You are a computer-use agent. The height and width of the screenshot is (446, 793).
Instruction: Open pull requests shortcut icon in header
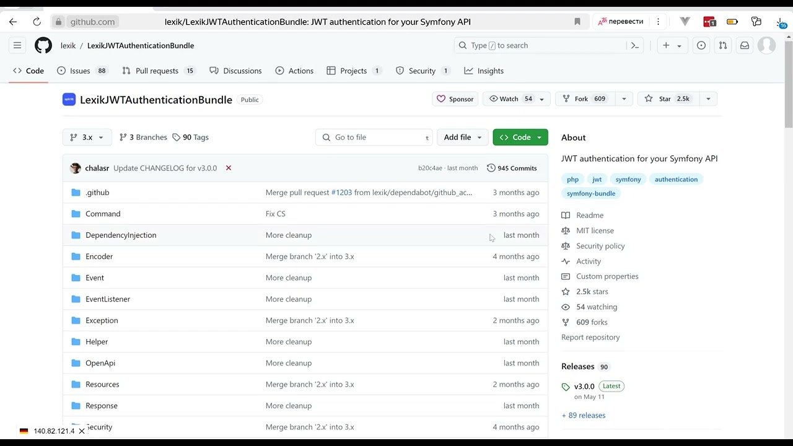(x=723, y=45)
